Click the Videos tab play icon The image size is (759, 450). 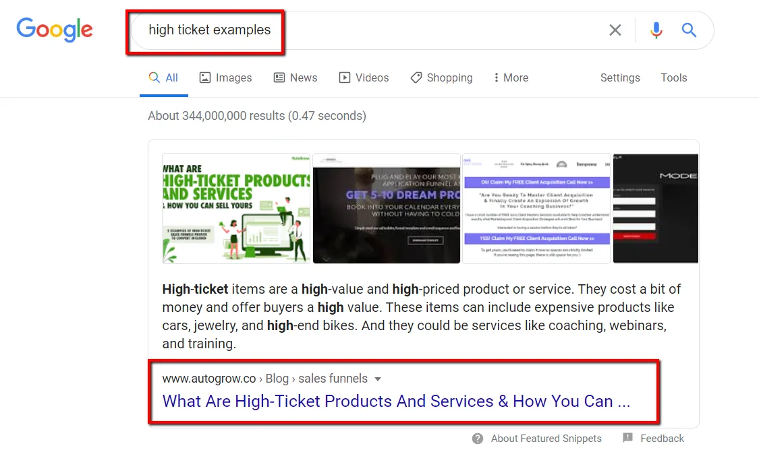pyautogui.click(x=343, y=77)
